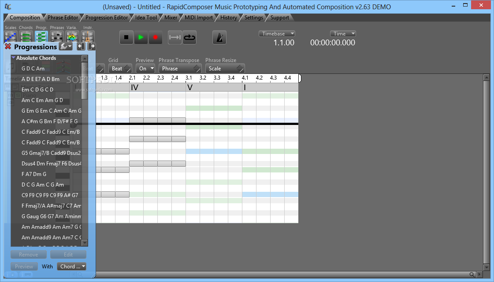Viewport: 494px width, 282px height.
Task: Select progression Em C D G C D
Action: 37,90
